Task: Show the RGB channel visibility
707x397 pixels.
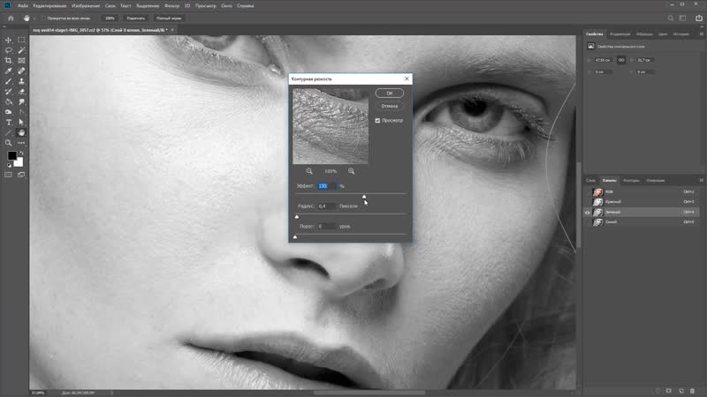Action: [589, 191]
